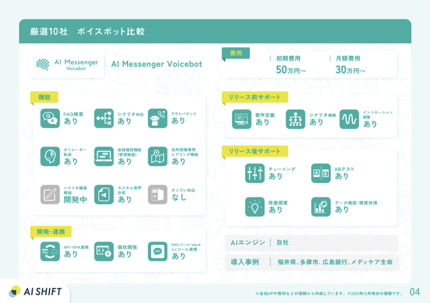Click the 改善提案 light bulb icon
The image size is (430, 303).
click(255, 207)
